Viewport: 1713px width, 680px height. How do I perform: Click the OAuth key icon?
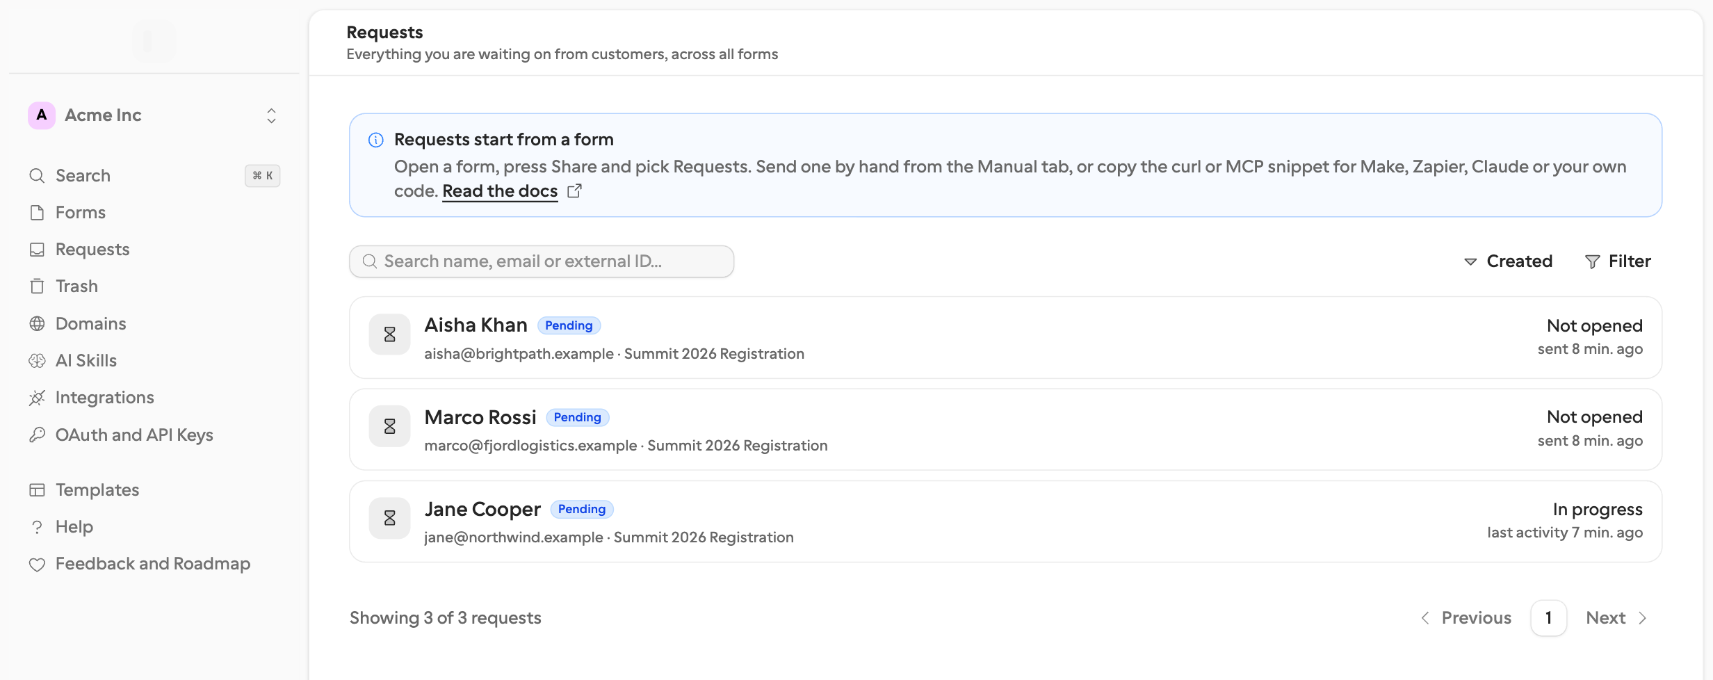point(38,435)
